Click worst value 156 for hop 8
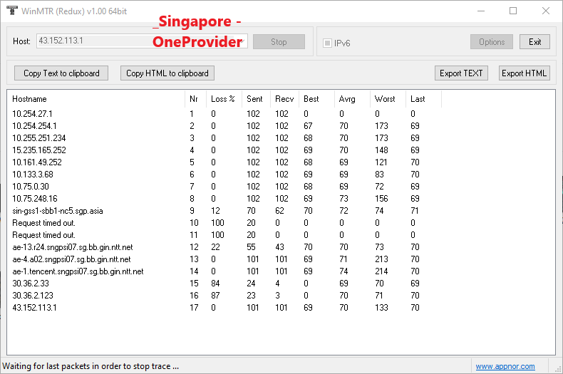Screen dimensions: 563x374 (x=381, y=199)
